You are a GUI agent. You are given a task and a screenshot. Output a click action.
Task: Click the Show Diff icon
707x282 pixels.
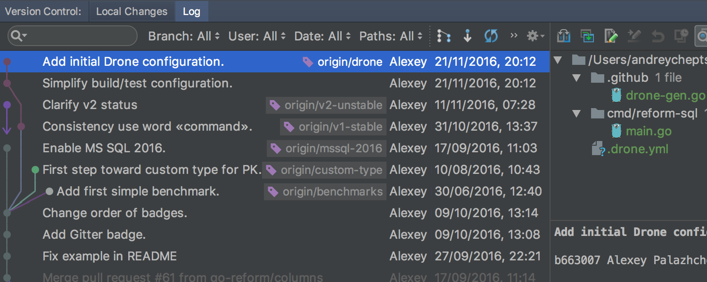(564, 36)
